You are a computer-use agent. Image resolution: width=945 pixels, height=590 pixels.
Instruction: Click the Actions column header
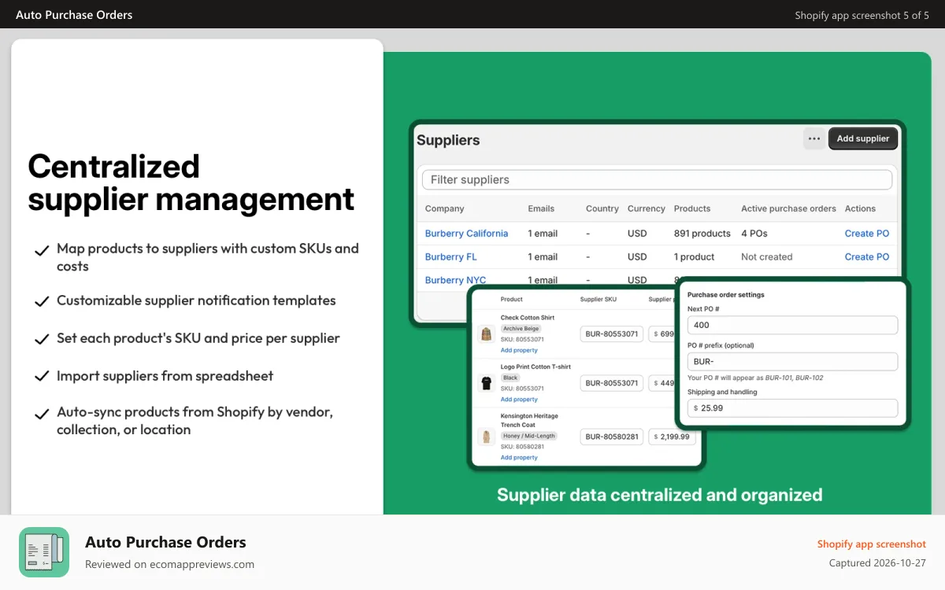tap(860, 208)
